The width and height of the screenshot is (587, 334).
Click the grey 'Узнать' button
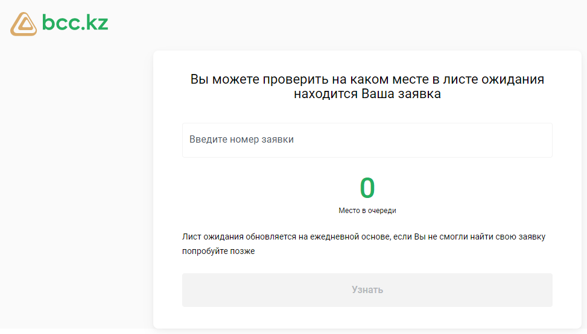367,290
